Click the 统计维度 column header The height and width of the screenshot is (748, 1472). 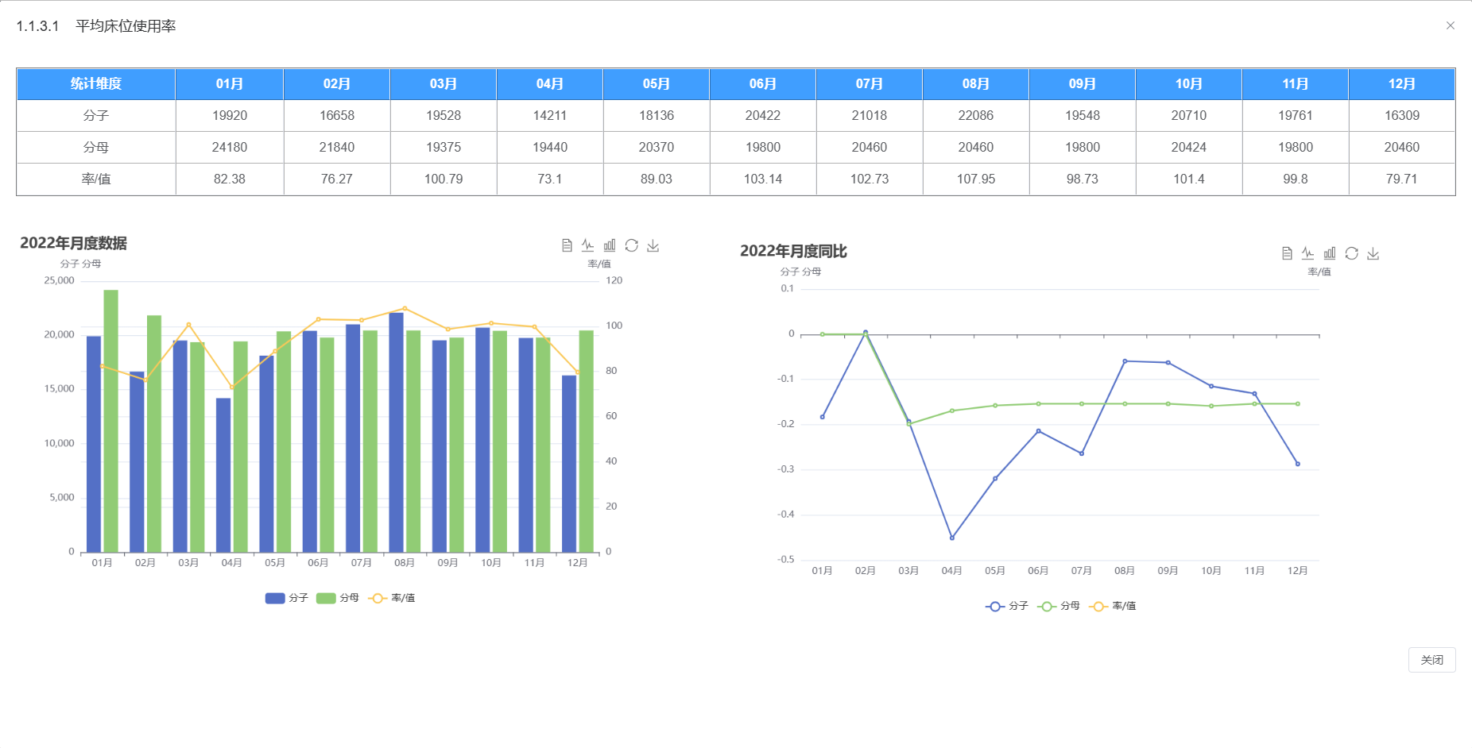point(96,83)
